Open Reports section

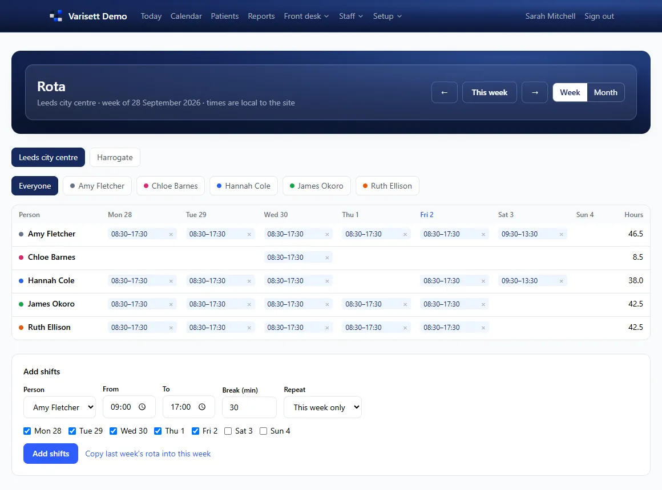[261, 16]
